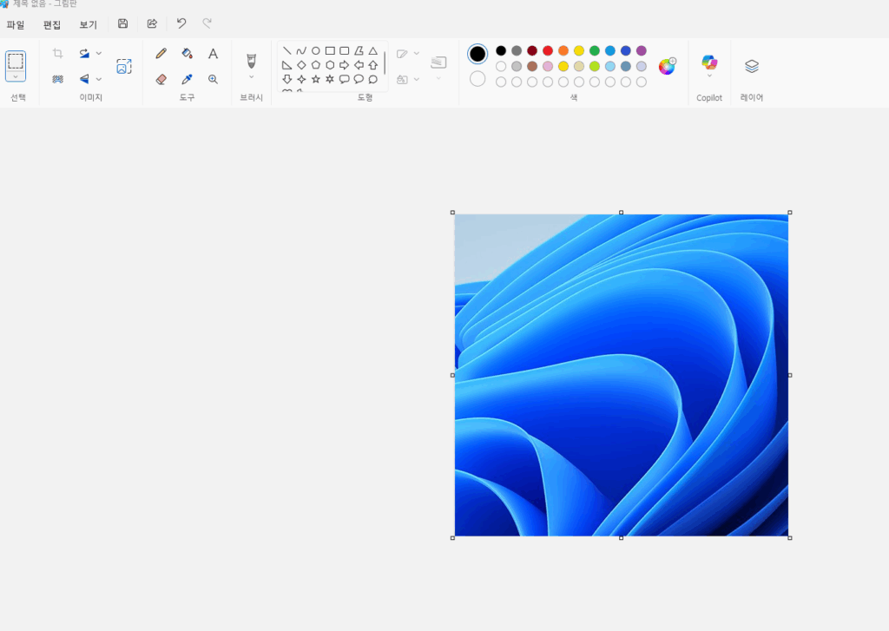Open the Edit colors wheel
889x631 pixels.
click(667, 66)
